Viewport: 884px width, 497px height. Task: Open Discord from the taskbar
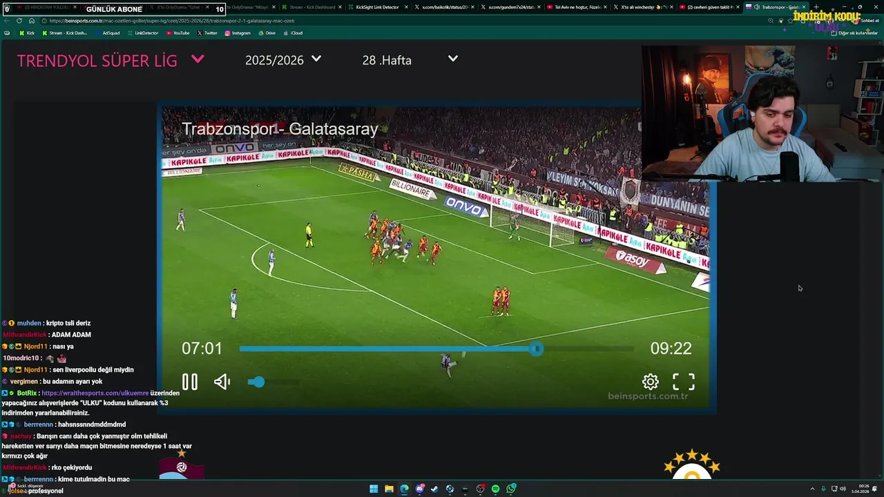pos(419,489)
